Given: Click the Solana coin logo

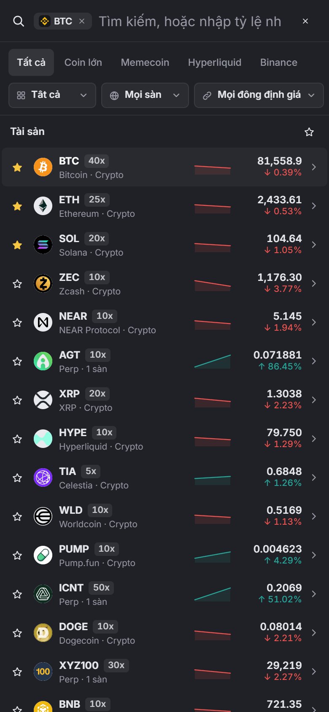Looking at the screenshot, I should [43, 245].
